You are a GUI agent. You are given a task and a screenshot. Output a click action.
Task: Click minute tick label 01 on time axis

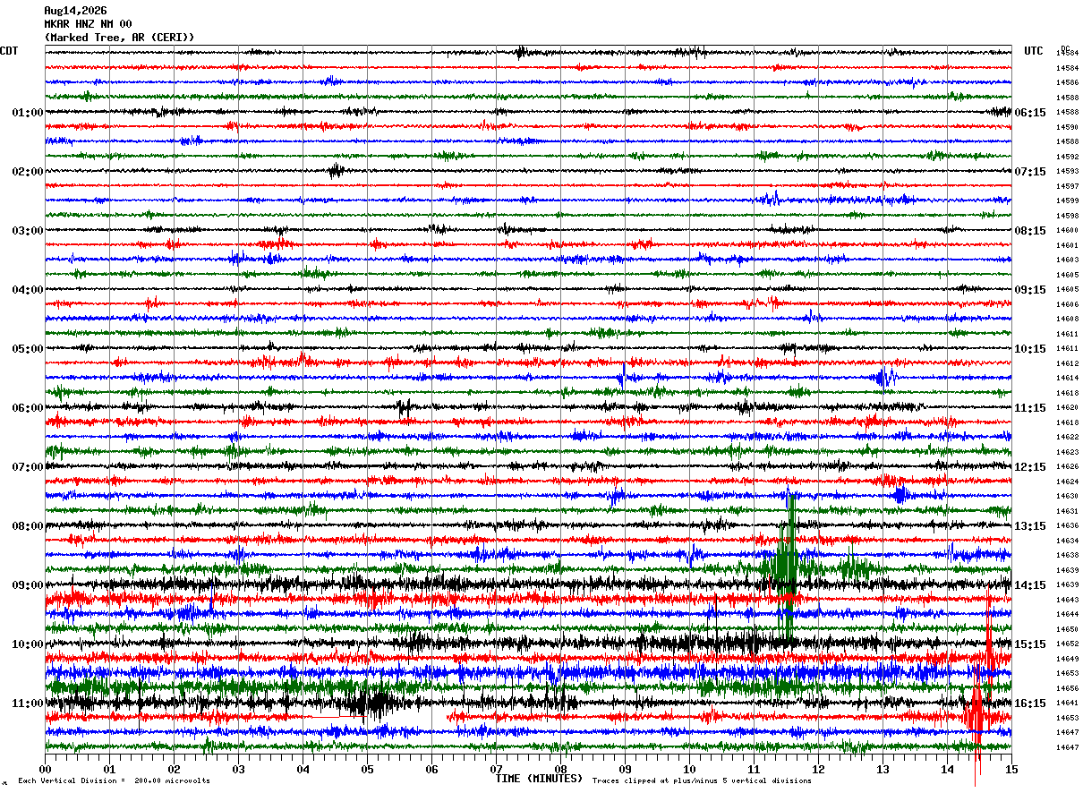pos(109,770)
